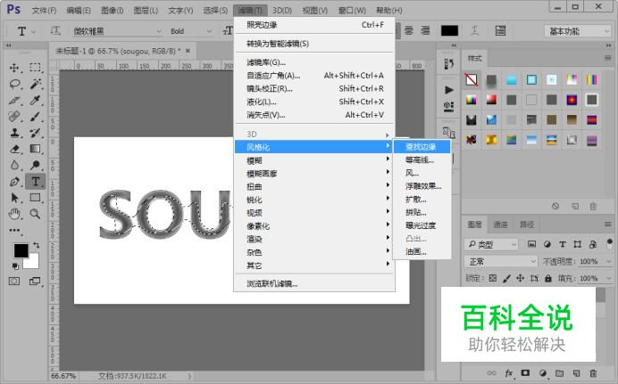This screenshot has width=618, height=384.
Task: Select the Hand tool
Action: tap(14, 214)
